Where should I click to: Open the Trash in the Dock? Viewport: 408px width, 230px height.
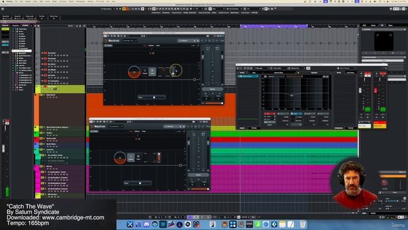point(302,224)
